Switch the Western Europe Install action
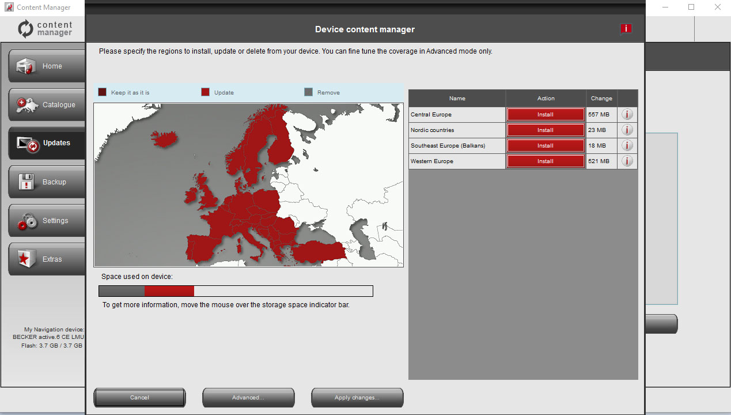This screenshot has height=415, width=731. [545, 161]
